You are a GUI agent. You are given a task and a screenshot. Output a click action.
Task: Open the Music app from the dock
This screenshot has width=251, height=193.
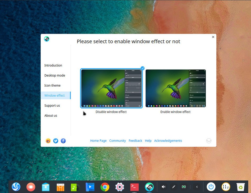tap(75, 187)
